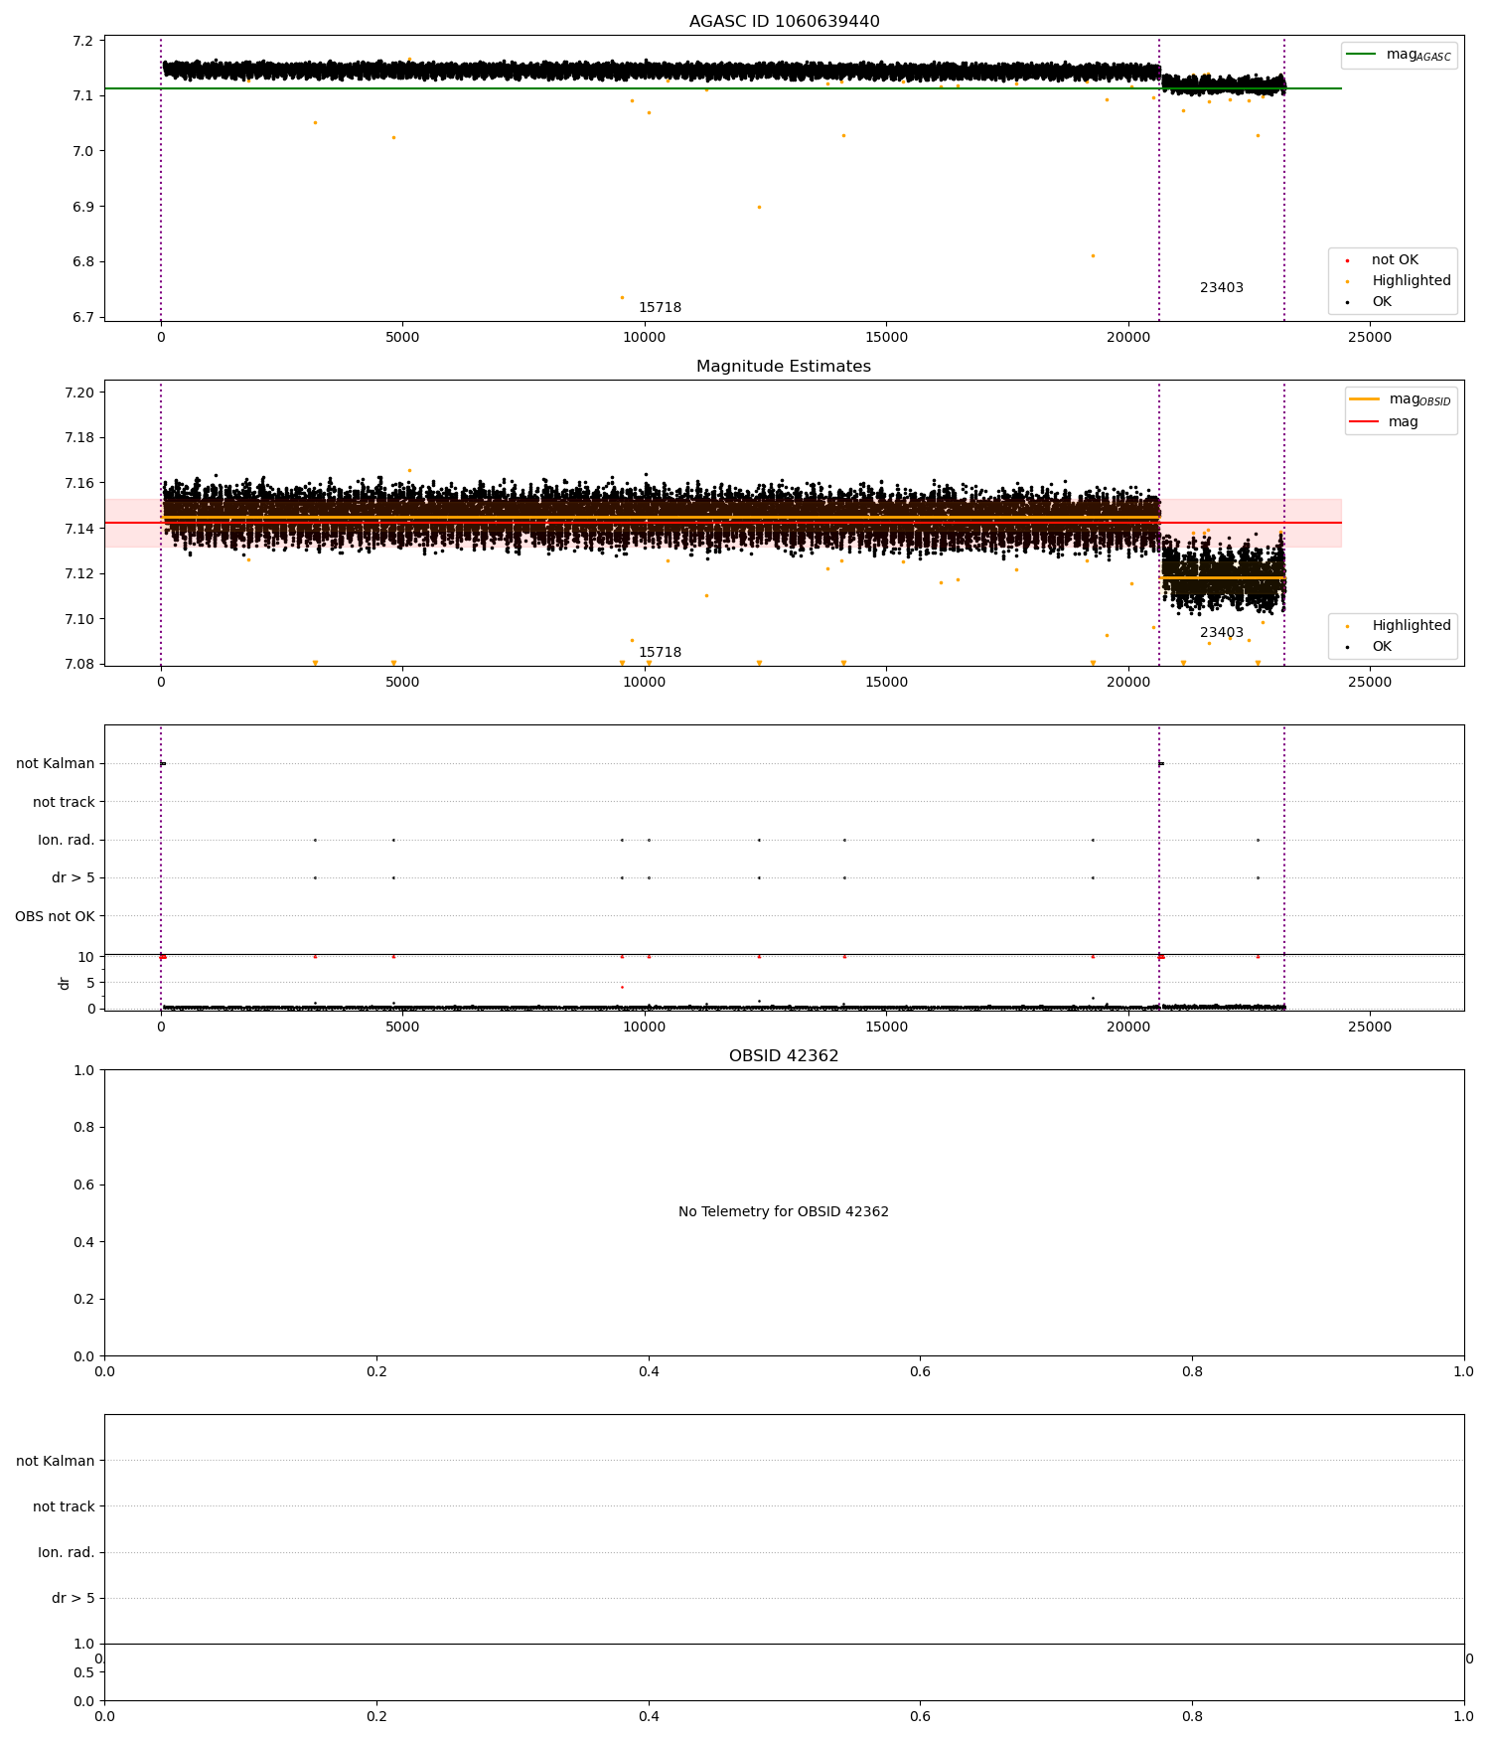Click the orange mag OBSID legend line

coord(1365,399)
